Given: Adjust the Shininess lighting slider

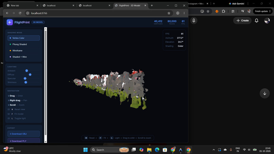Looking at the screenshot, I should click(x=26, y=82).
